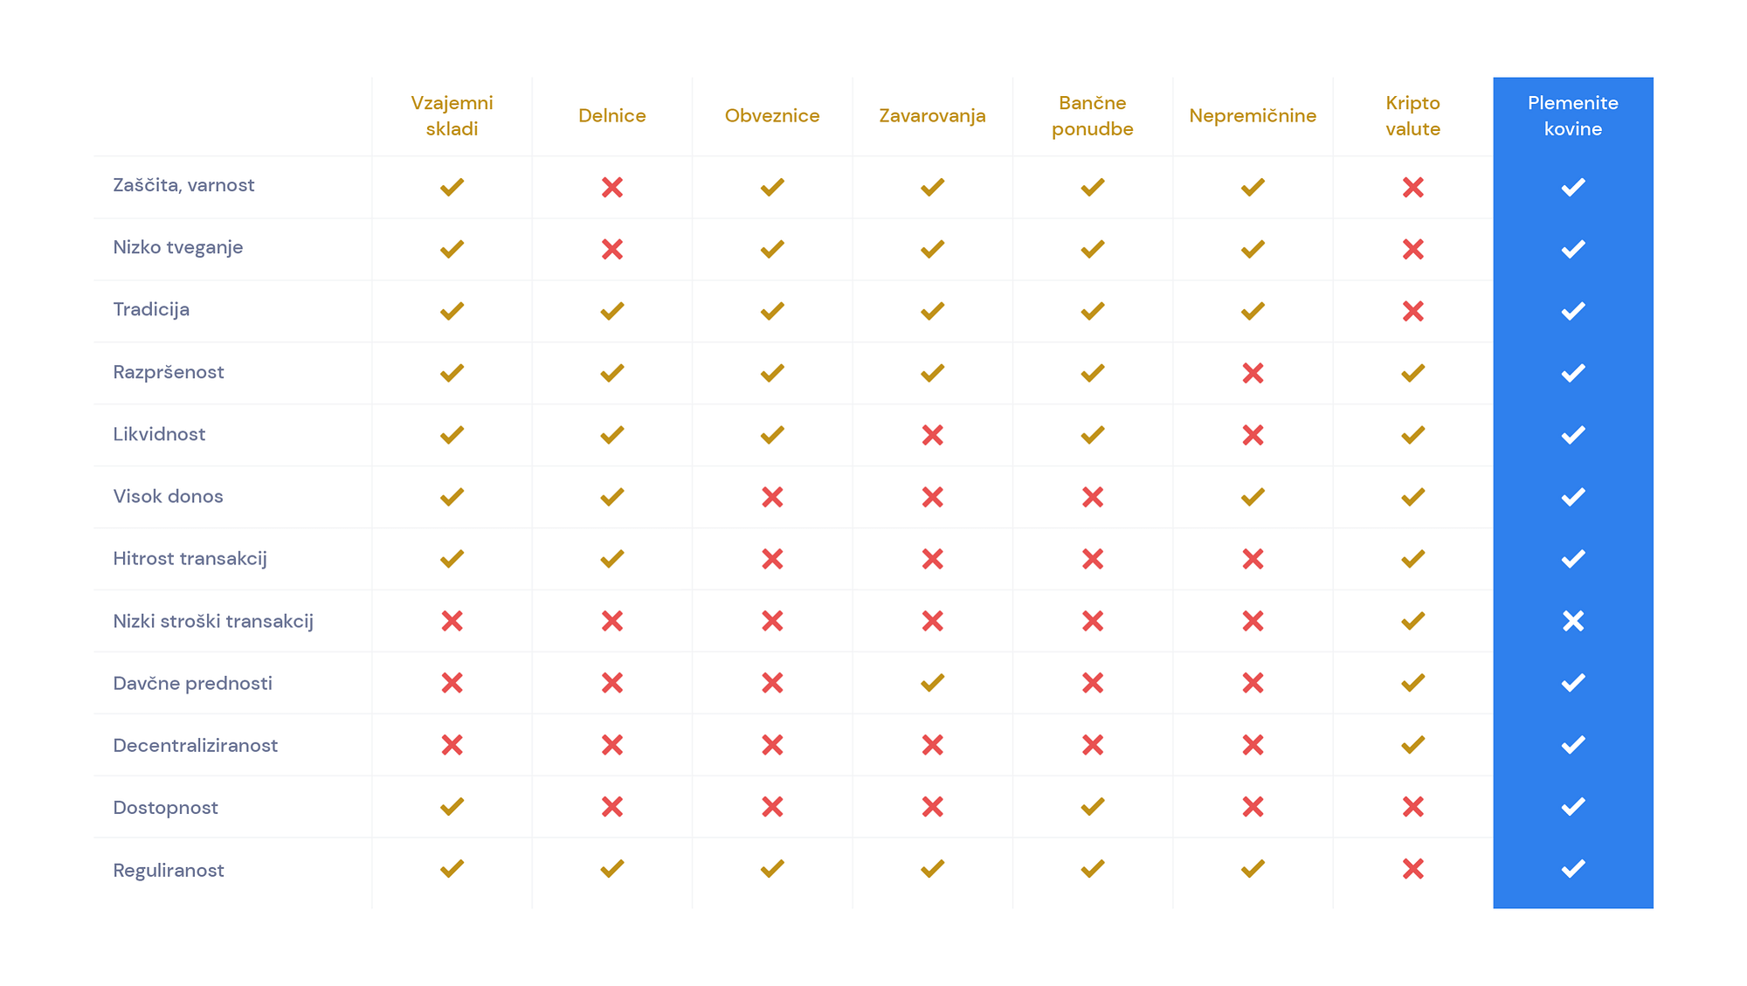Click the red cross for Delnice Zaščita, varnost
The width and height of the screenshot is (1747, 986).
click(x=611, y=187)
